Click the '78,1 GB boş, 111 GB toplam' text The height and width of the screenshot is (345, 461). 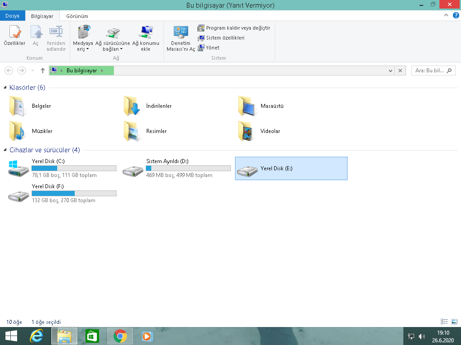[64, 175]
